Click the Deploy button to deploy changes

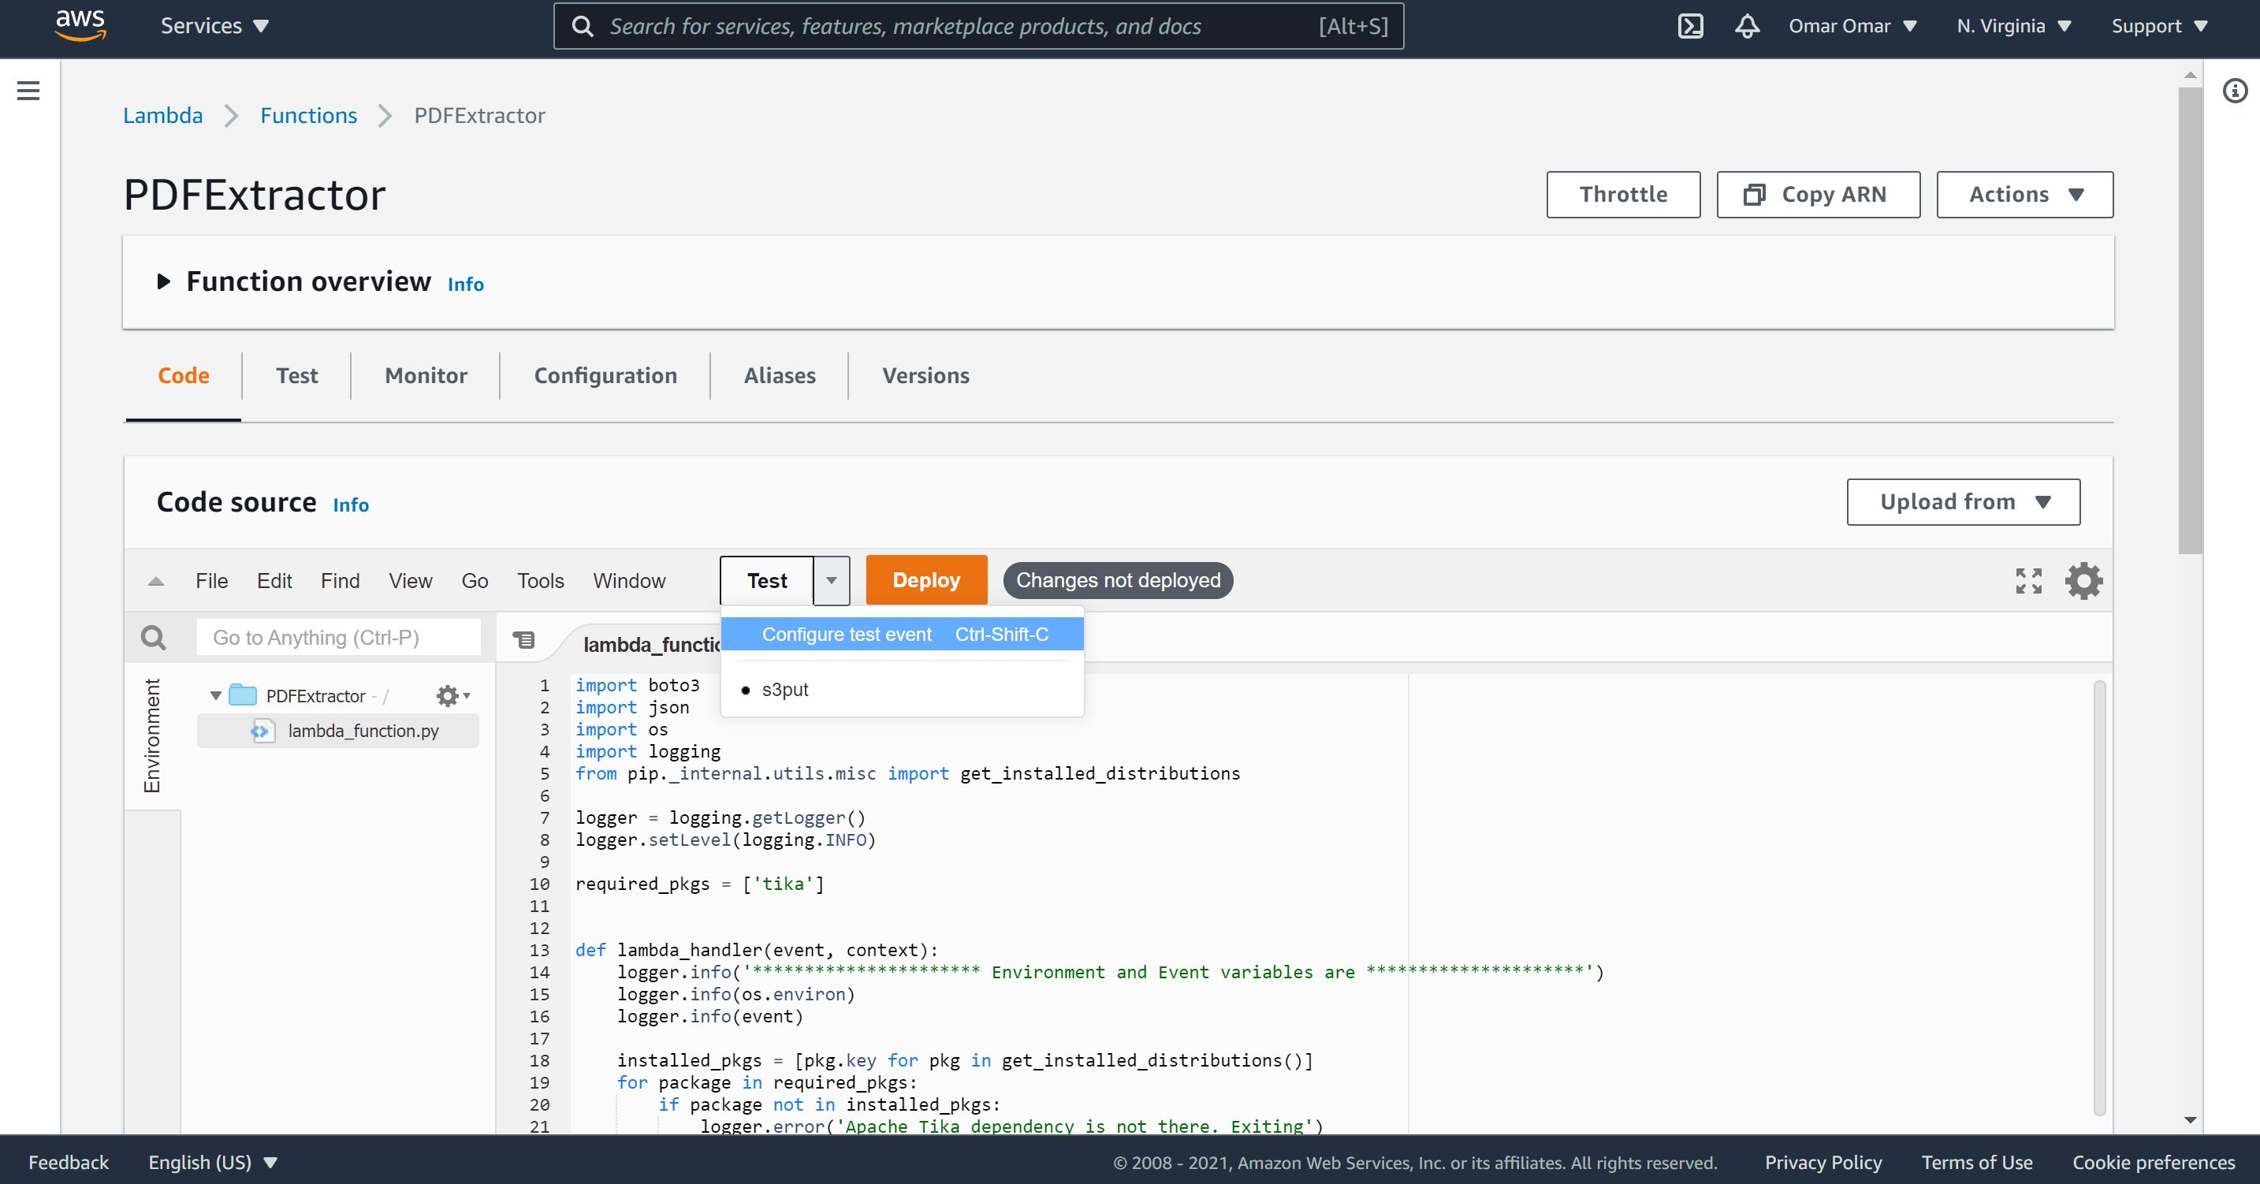(x=925, y=580)
